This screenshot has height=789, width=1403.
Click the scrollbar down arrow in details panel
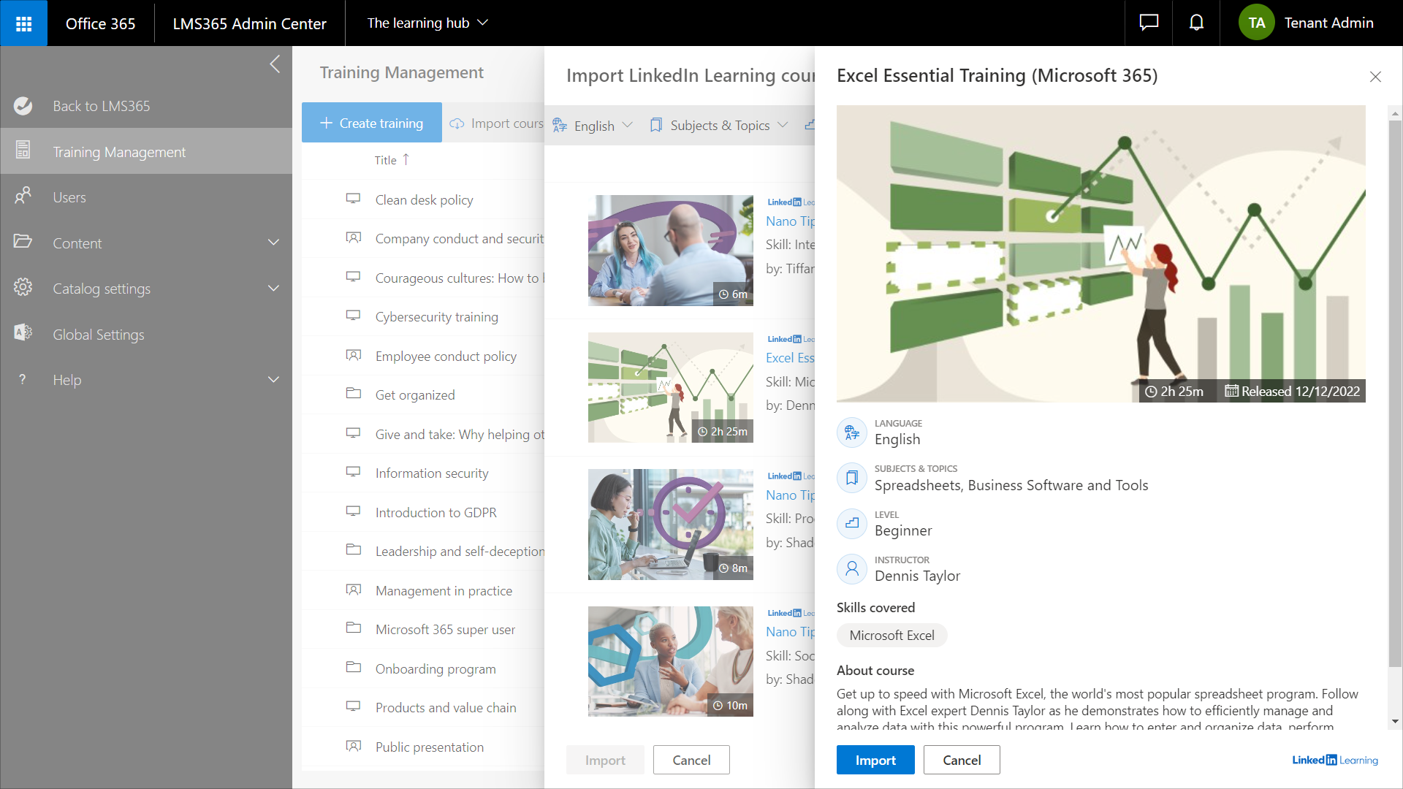[x=1395, y=722]
